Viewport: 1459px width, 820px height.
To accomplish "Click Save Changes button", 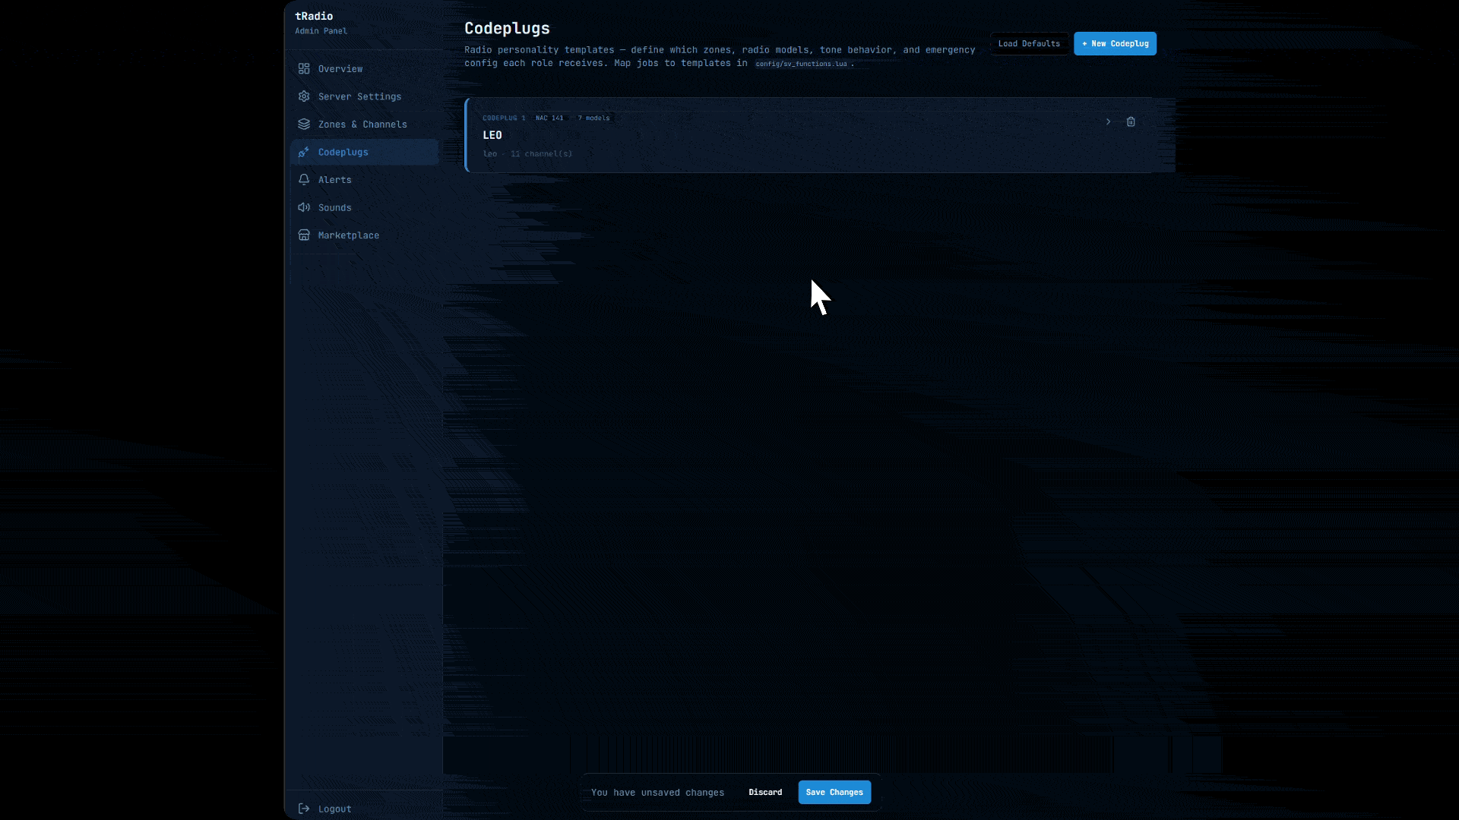I will point(834,792).
